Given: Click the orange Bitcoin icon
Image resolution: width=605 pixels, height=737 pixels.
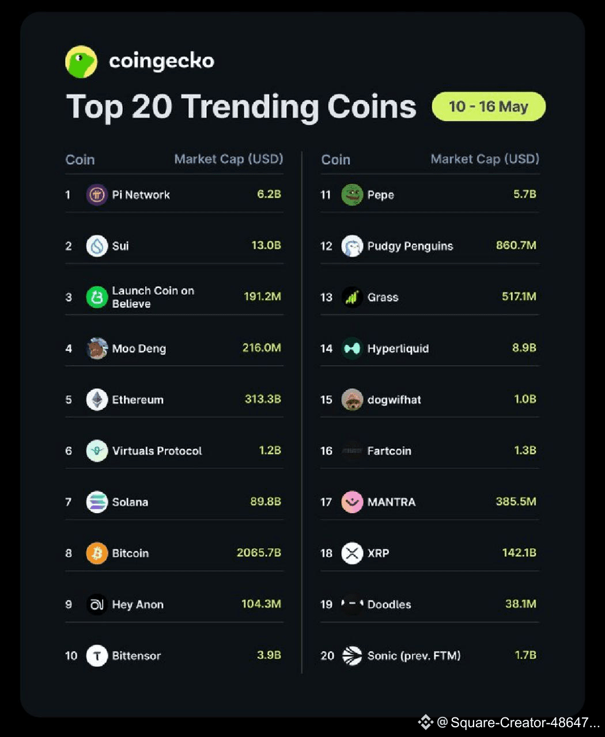Looking at the screenshot, I should [97, 553].
